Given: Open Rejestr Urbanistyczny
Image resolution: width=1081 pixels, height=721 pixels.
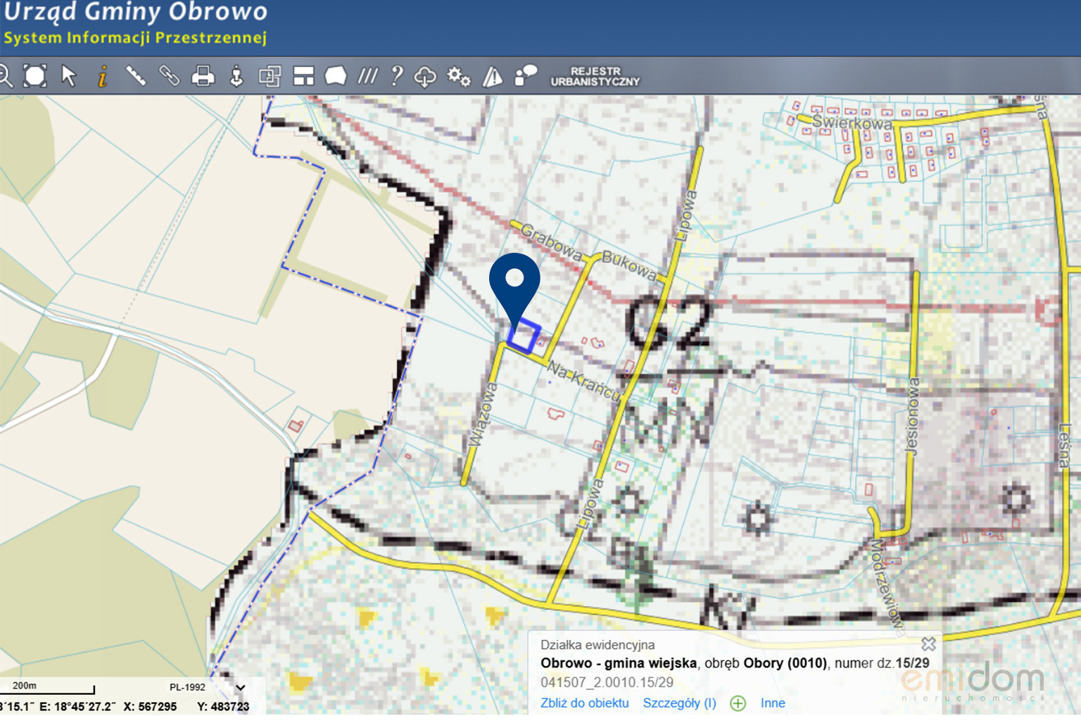Looking at the screenshot, I should tap(595, 76).
